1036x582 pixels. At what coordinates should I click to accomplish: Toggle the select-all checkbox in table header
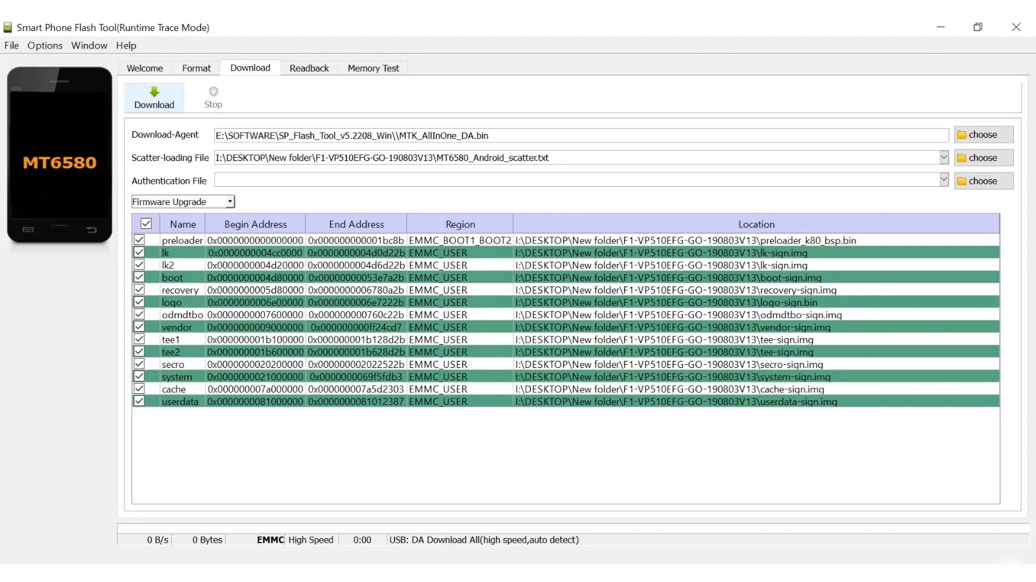pyautogui.click(x=146, y=224)
